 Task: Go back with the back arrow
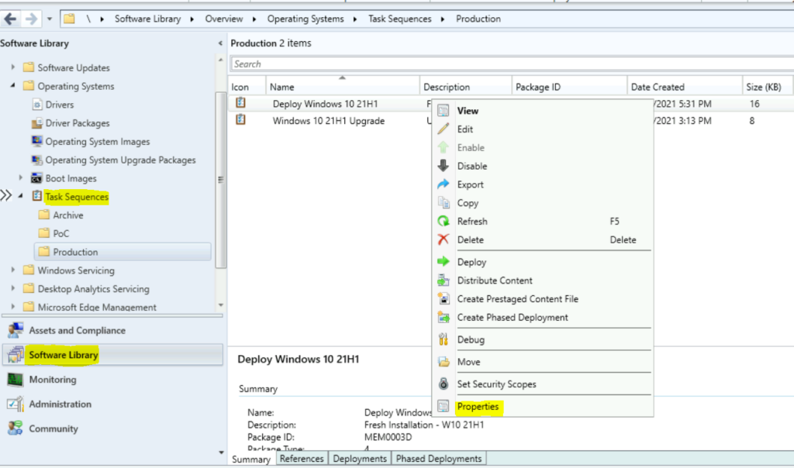(x=10, y=19)
